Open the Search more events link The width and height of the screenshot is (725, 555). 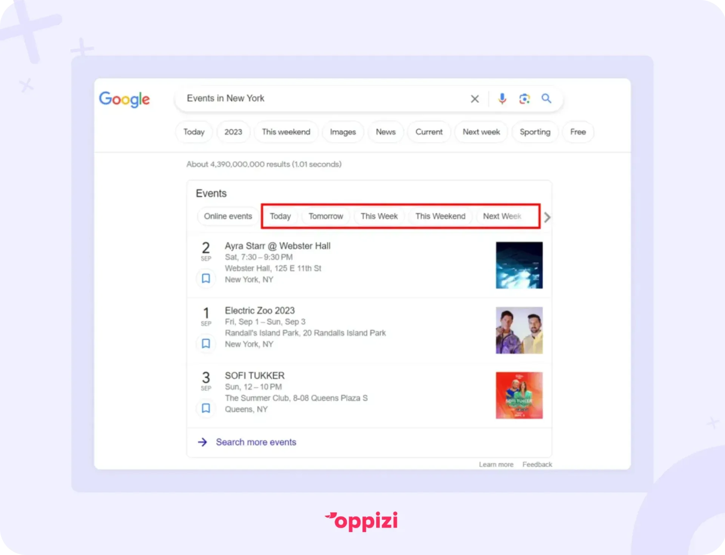pyautogui.click(x=256, y=442)
